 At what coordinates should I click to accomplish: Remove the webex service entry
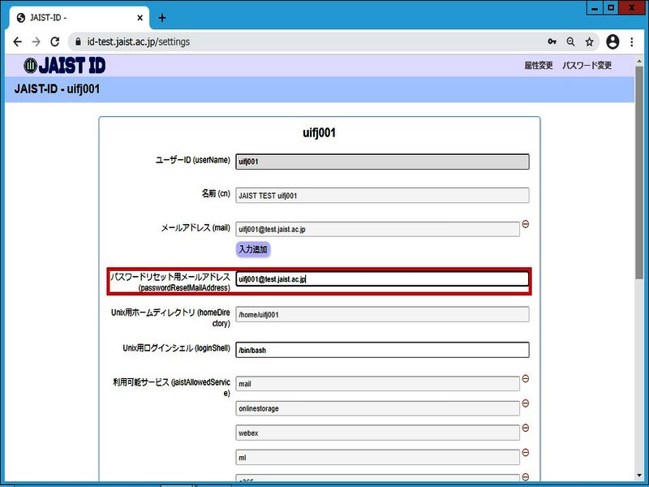(526, 428)
